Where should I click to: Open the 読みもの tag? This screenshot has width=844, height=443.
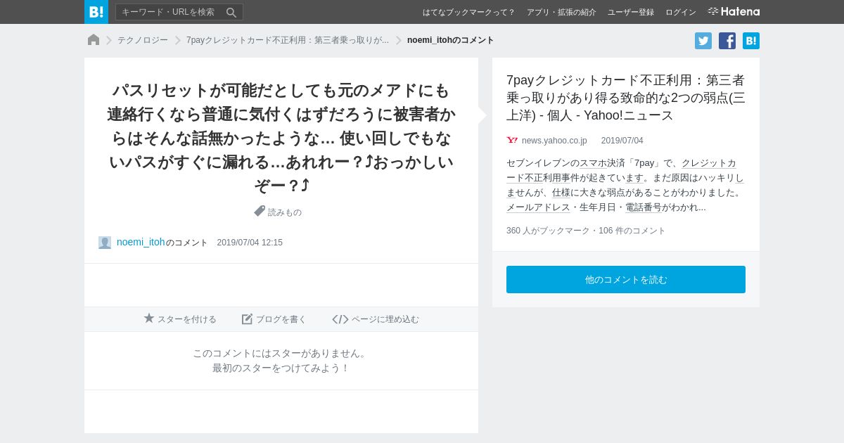[x=285, y=212]
